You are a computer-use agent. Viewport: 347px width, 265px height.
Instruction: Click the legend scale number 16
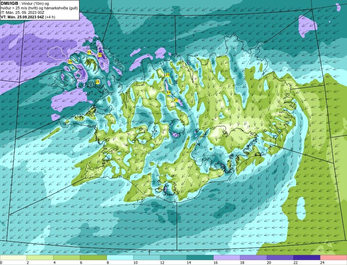coord(215,263)
